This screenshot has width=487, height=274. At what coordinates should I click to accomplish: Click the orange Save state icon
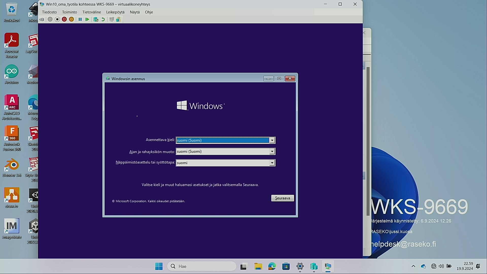(72, 19)
